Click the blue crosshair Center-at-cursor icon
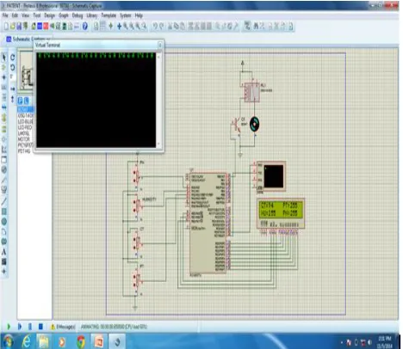 120,27
